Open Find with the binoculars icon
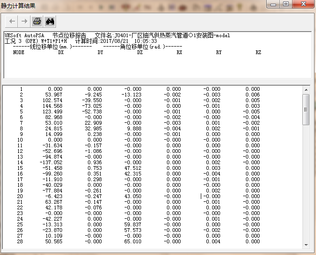Image resolution: width=316 pixels, height=255 pixels. (50, 21)
